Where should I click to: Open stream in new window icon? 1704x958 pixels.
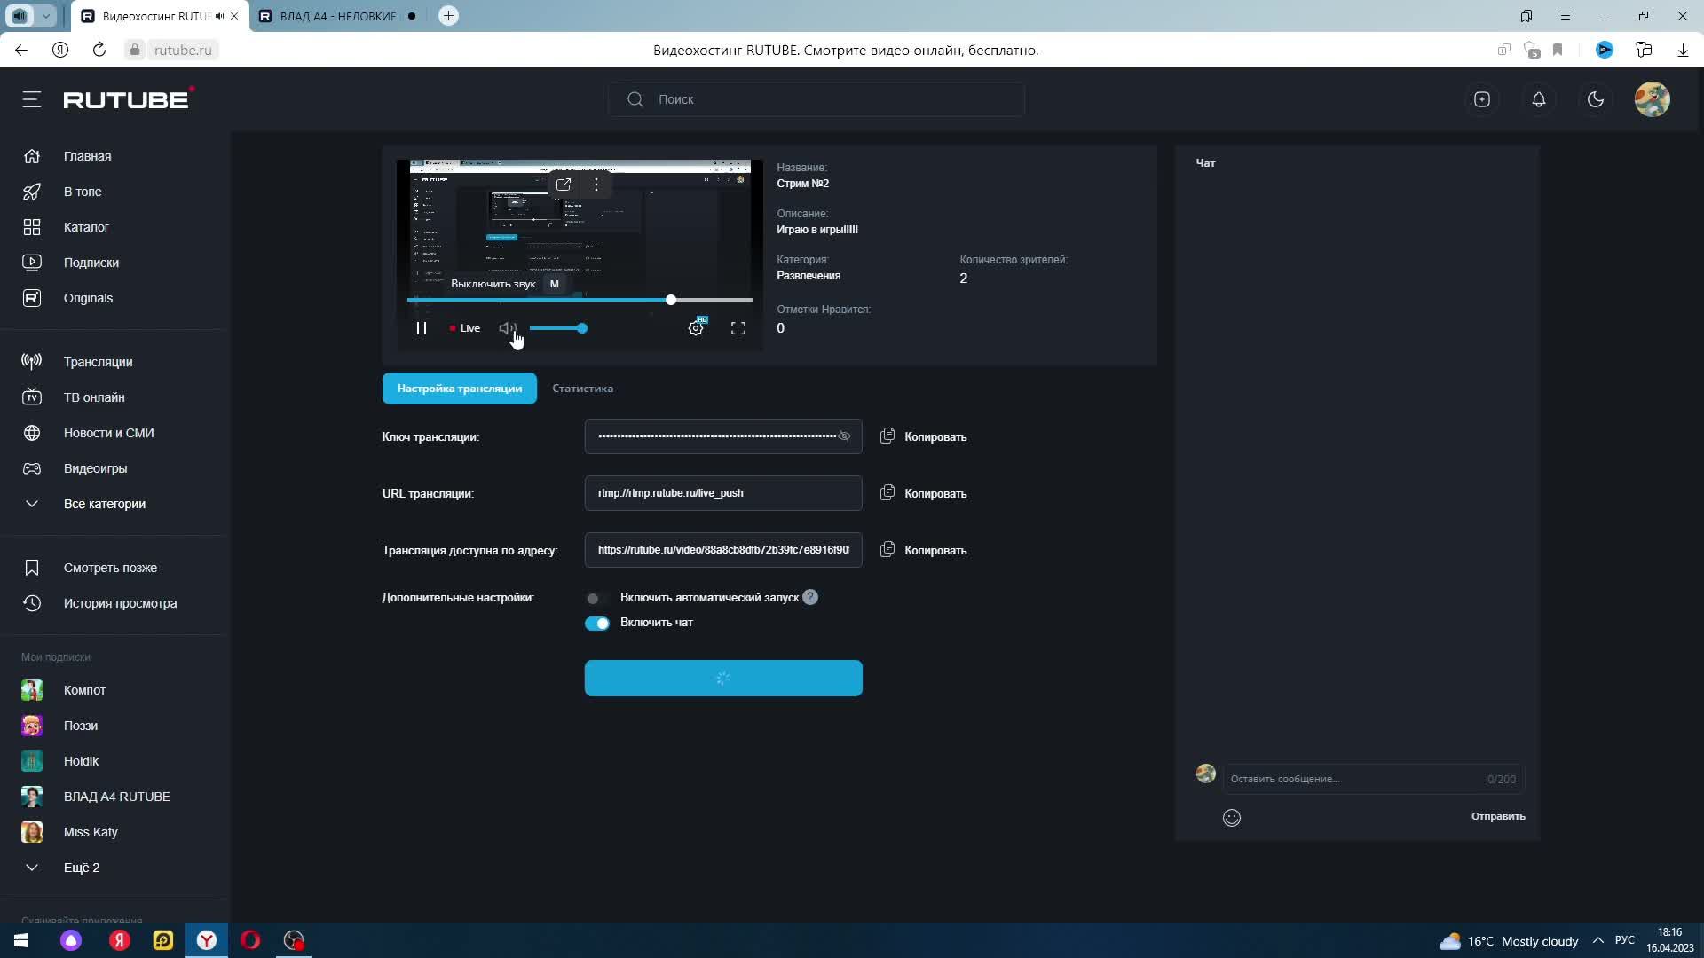564,185
